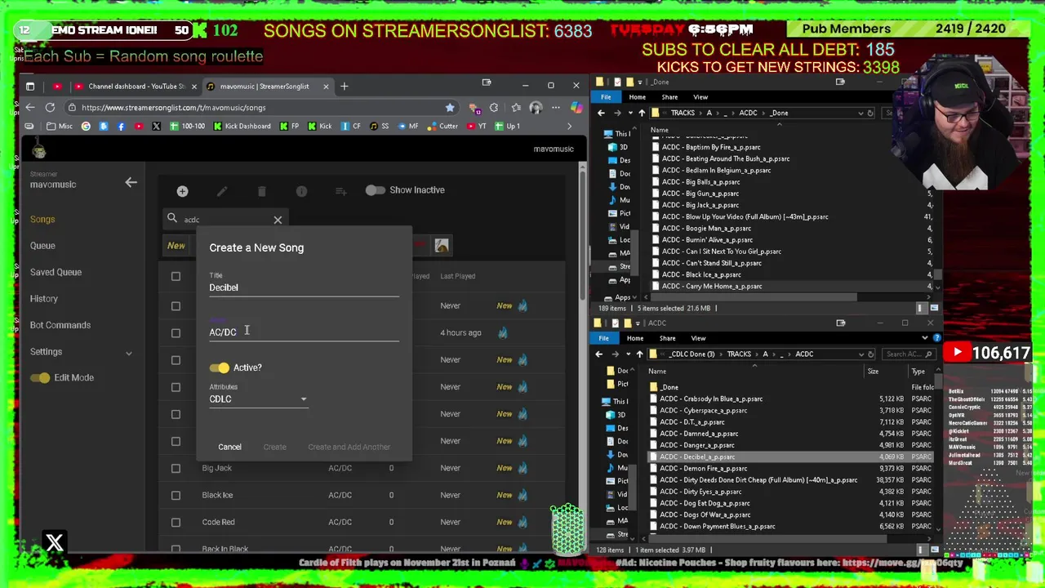Click the add-to-queue playlist icon

[341, 191]
